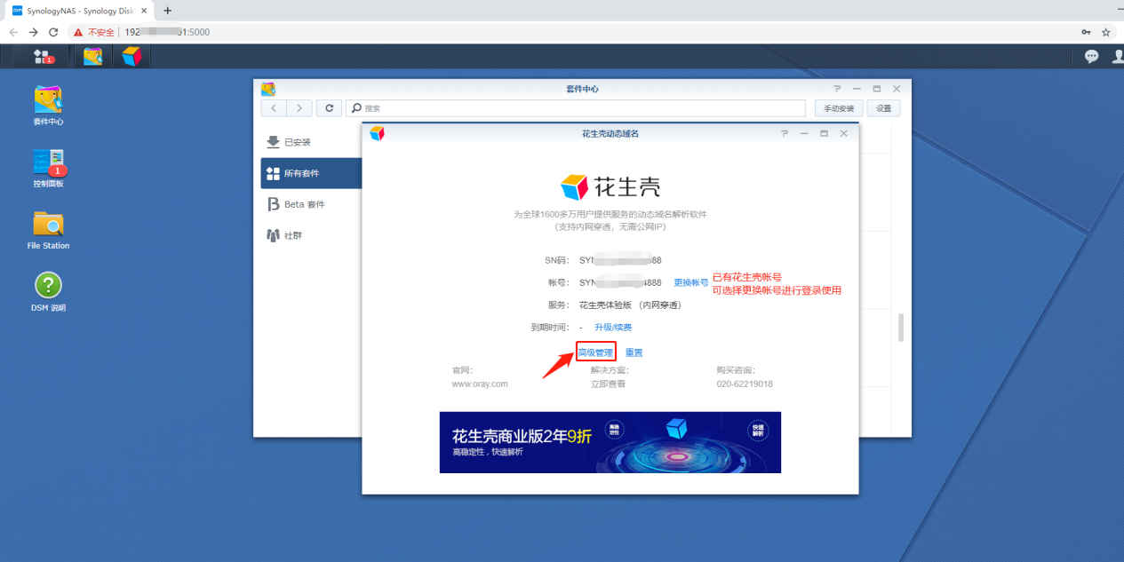
Task: Refresh the Package Center list
Action: pos(329,107)
